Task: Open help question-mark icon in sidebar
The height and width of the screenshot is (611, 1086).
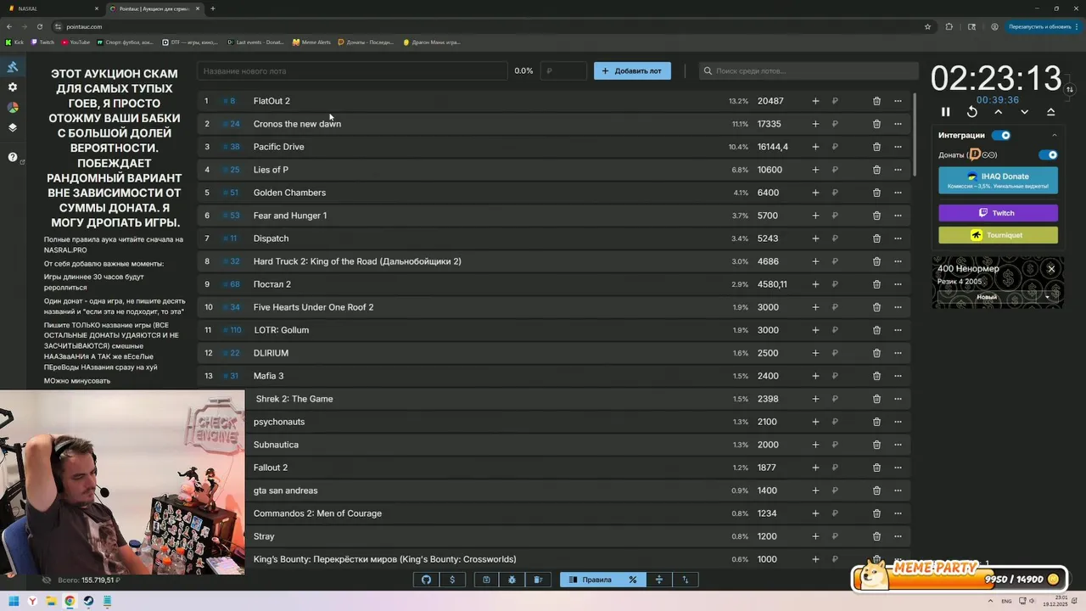Action: 13,157
